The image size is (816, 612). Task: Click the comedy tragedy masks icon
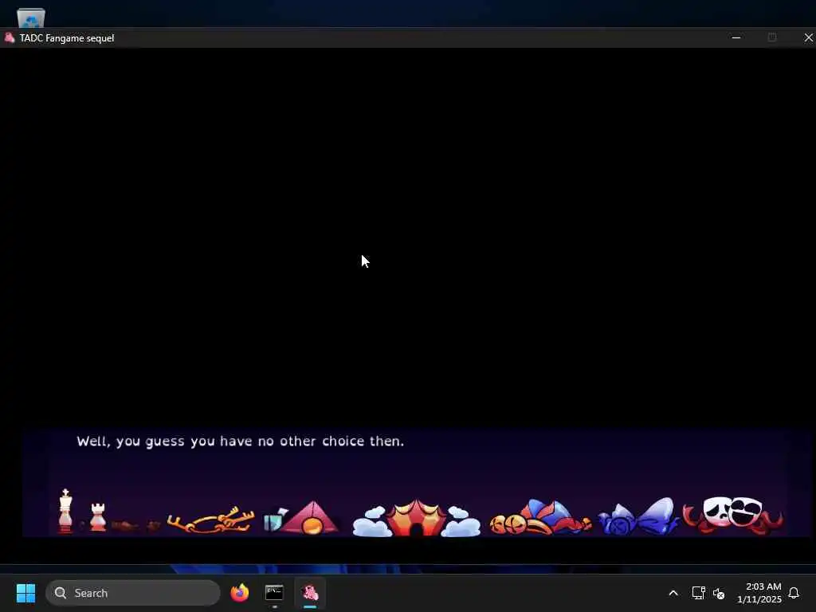pos(733,516)
